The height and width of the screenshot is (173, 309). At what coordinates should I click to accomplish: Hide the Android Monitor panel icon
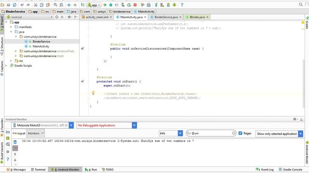pyautogui.click(x=301, y=119)
